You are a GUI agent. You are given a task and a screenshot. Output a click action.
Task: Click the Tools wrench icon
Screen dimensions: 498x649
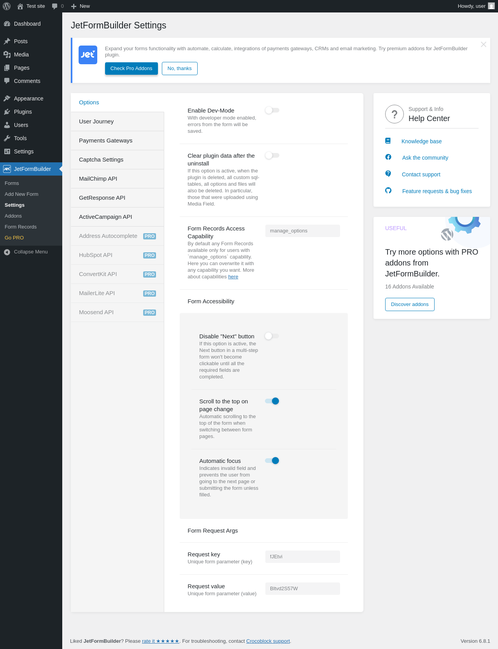click(7, 138)
